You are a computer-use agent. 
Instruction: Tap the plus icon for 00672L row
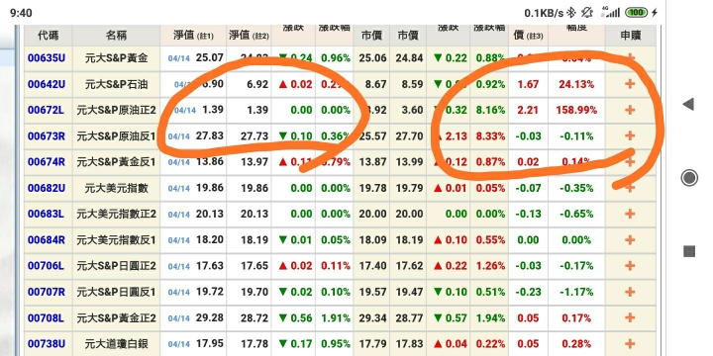630,110
